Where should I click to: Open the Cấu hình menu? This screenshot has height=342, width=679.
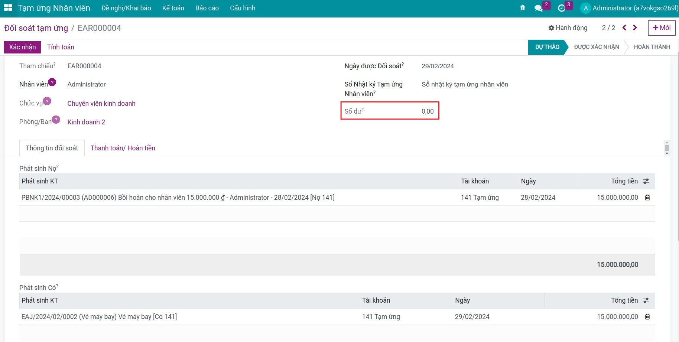tap(243, 8)
